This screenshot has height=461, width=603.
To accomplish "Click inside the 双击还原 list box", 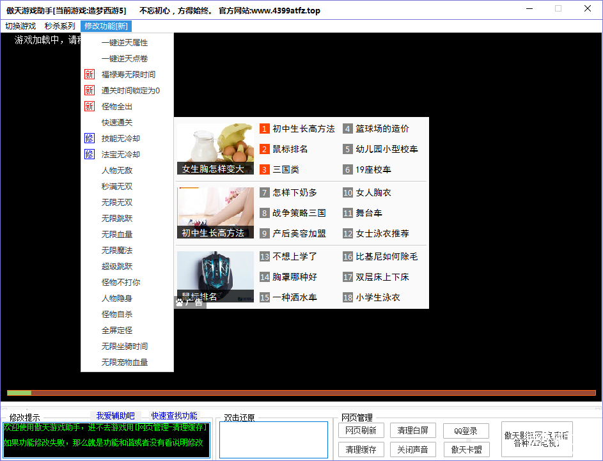I will point(274,440).
